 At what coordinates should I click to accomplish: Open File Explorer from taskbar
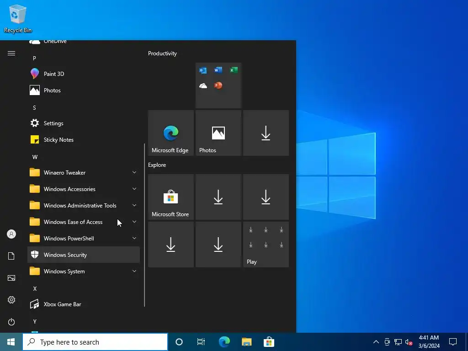point(246,342)
